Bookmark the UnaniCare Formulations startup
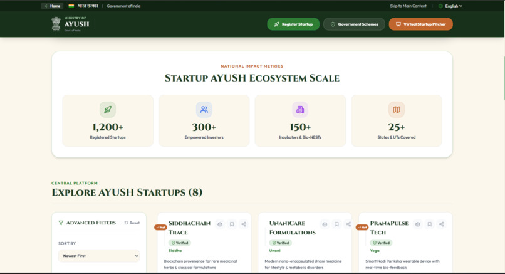 (x=336, y=224)
